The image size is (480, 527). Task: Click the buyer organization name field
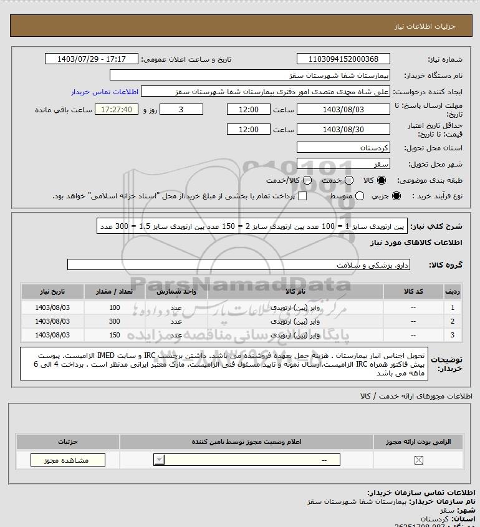point(250,75)
